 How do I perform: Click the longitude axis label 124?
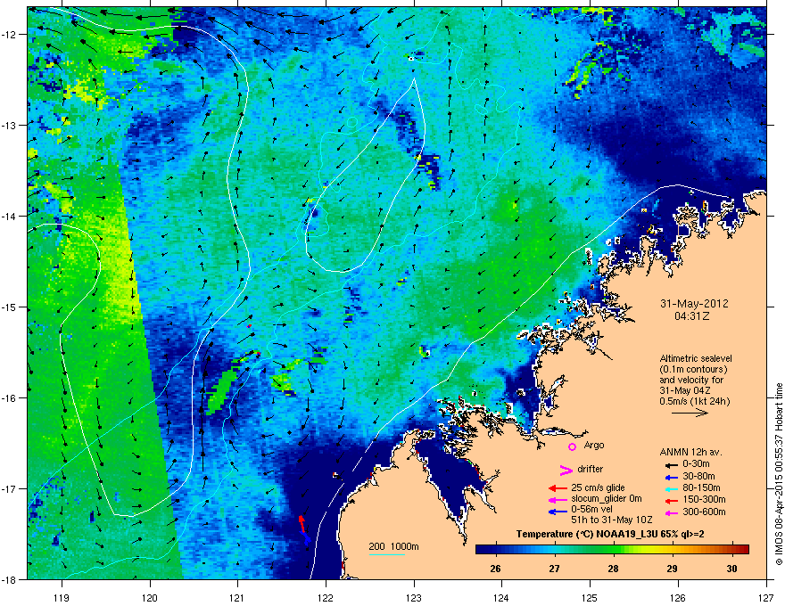point(501,597)
